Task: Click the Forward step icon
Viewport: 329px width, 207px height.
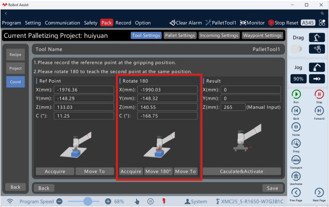Action: click(x=319, y=110)
